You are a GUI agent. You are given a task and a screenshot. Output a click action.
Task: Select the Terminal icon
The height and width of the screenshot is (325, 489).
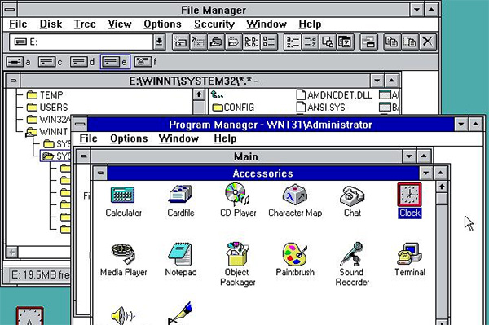click(409, 254)
